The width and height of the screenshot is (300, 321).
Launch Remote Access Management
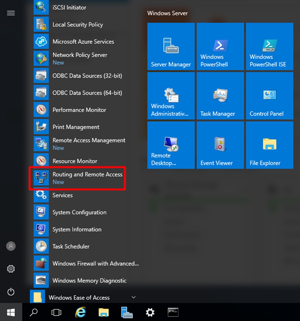click(86, 144)
